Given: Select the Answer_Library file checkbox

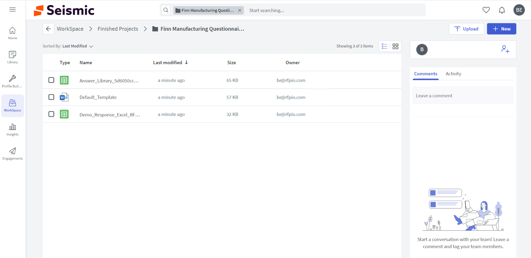Looking at the screenshot, I should (51, 80).
